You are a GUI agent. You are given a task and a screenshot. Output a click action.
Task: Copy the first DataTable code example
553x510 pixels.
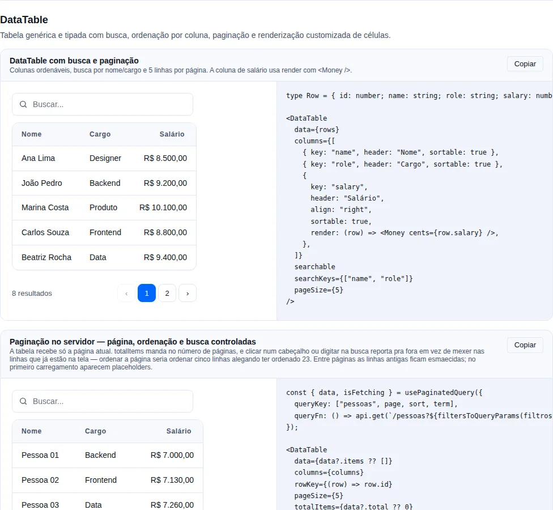(525, 64)
